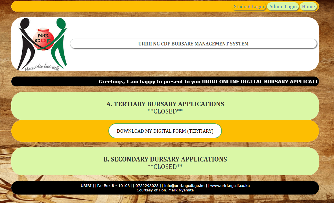
Task: Click the yellow band around the download button
Action: (56, 131)
